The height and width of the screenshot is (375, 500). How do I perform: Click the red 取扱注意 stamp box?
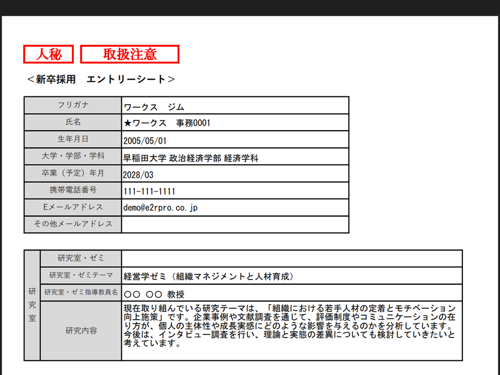click(x=130, y=54)
